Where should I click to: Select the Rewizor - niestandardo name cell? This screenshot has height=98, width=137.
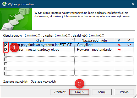[94, 50]
